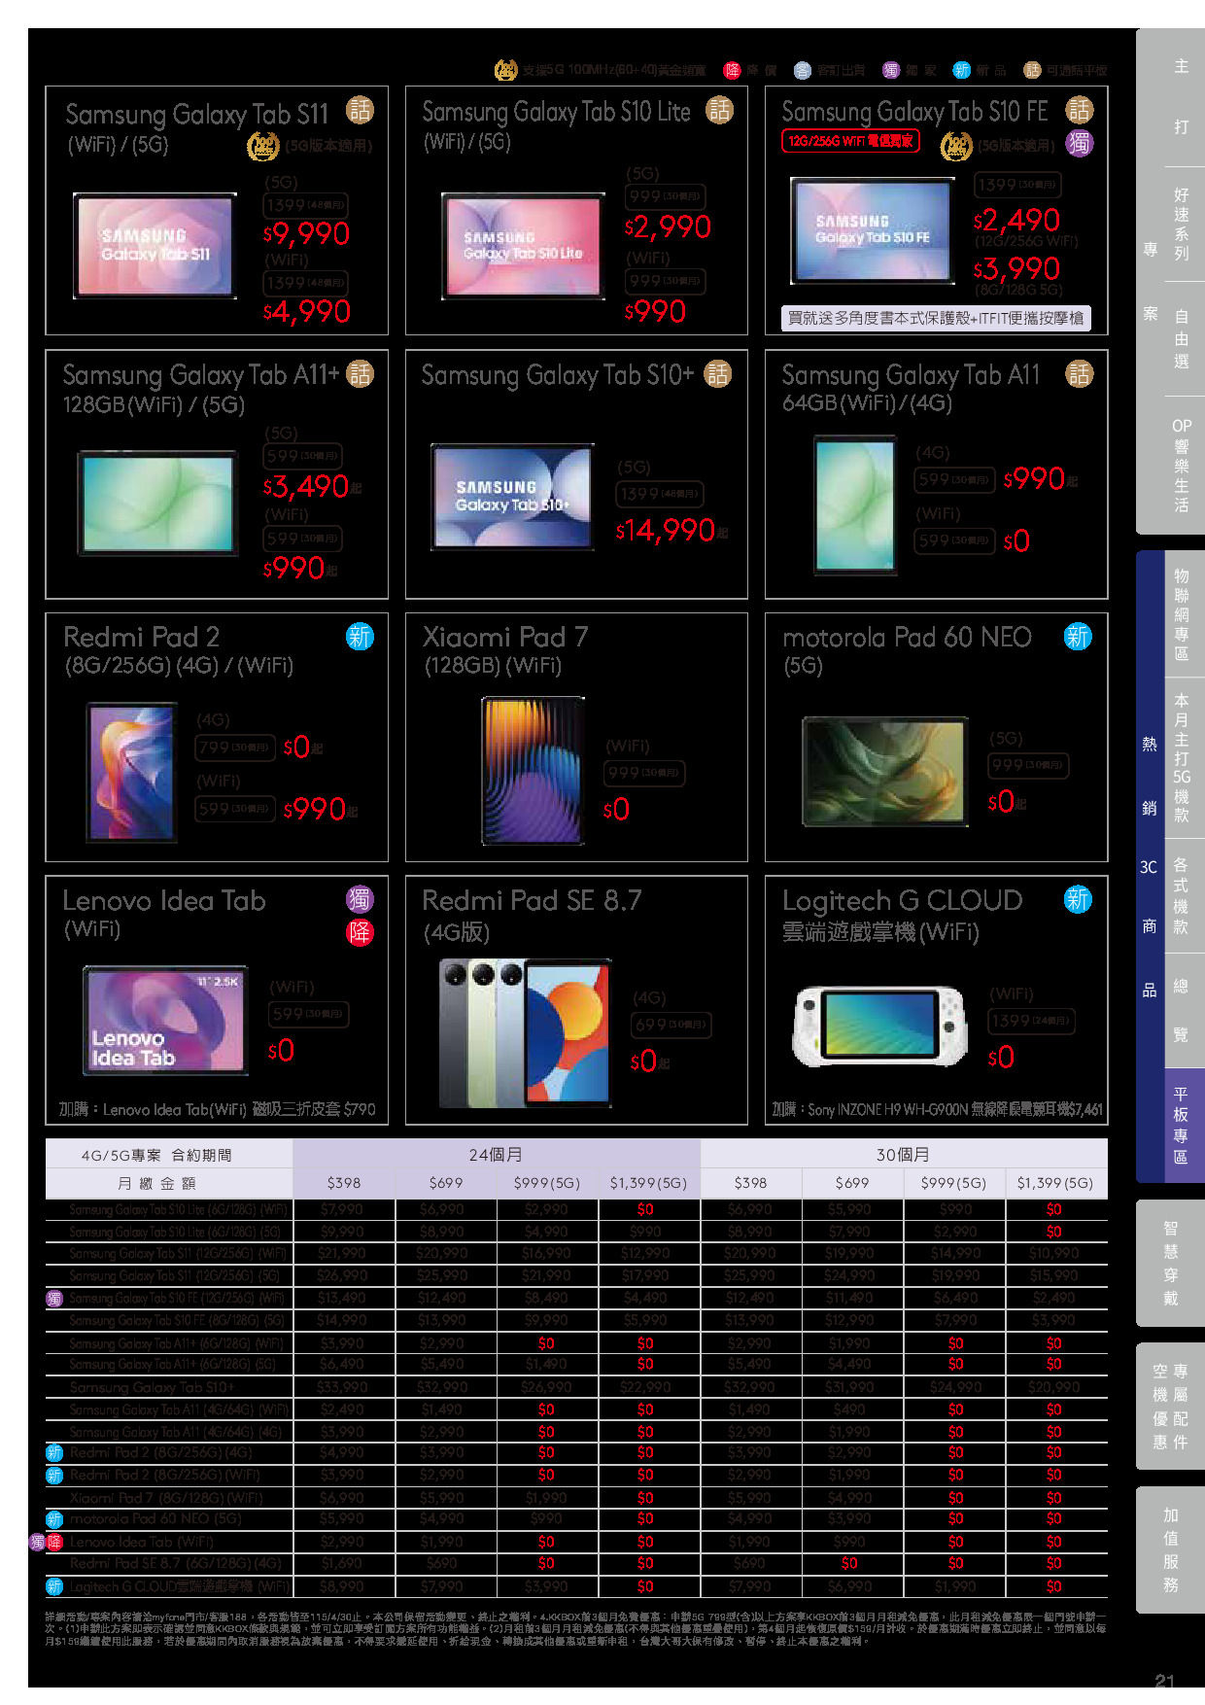Click the 話 badge on Galaxy Tab S10+ card

pyautogui.click(x=718, y=374)
